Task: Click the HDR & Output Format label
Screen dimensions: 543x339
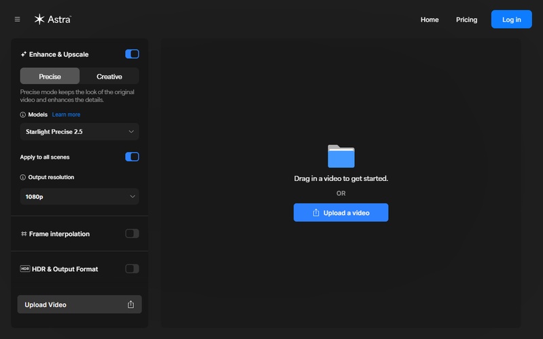Action: pos(65,269)
